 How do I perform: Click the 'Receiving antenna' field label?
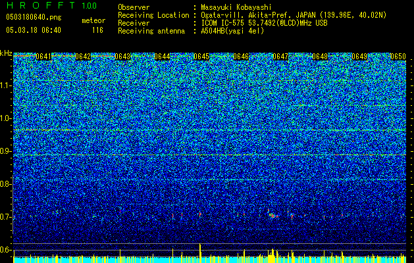(151, 31)
